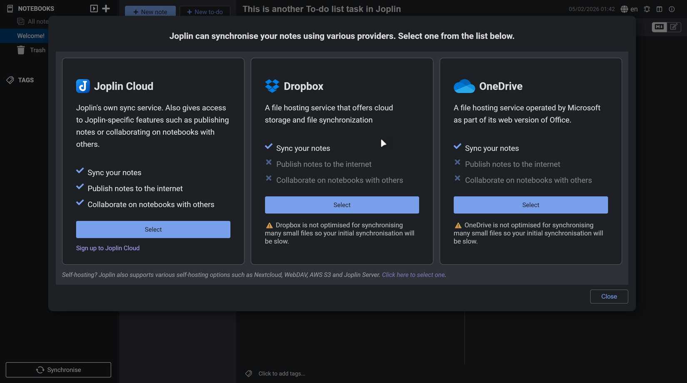The height and width of the screenshot is (383, 687).
Task: Open note properties info icon
Action: pyautogui.click(x=672, y=9)
